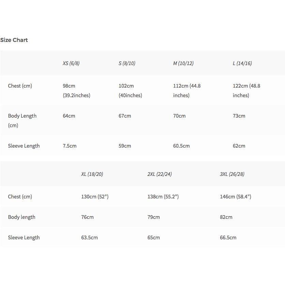Click the 130cm (52") chest value
285x285 pixels.
pos(95,197)
